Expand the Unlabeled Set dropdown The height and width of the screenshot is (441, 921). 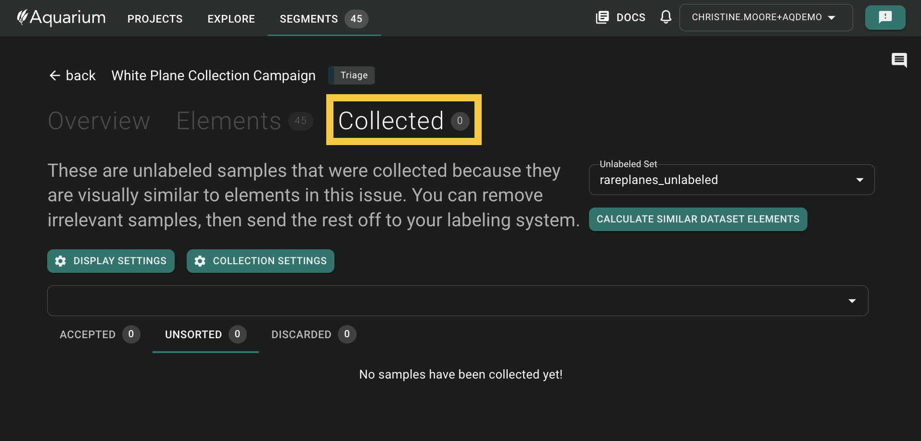pos(859,180)
